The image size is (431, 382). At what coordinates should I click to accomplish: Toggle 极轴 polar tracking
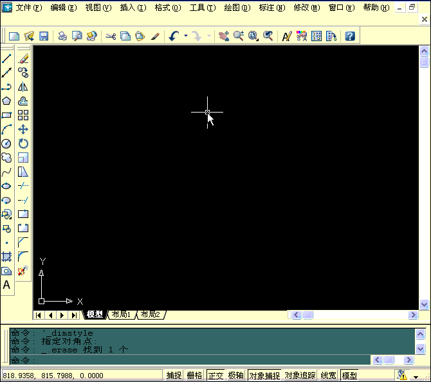236,375
